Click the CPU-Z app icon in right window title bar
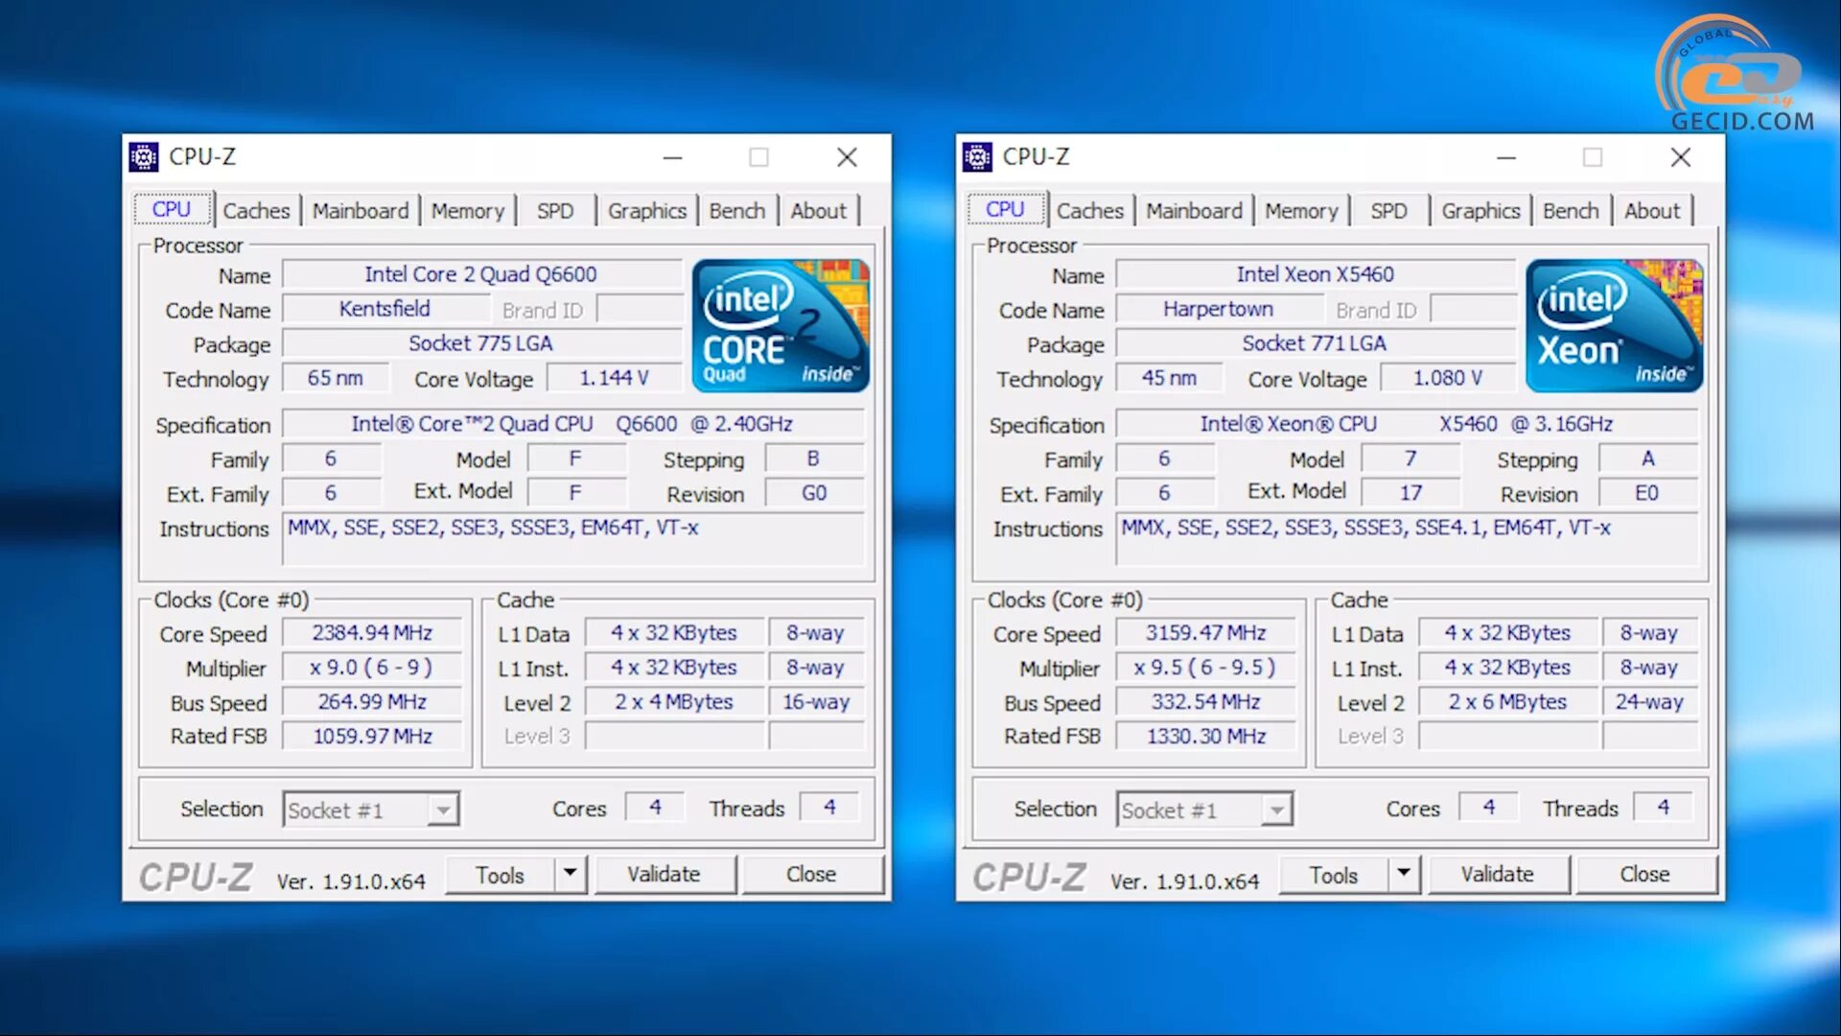This screenshot has height=1036, width=1841. (977, 156)
